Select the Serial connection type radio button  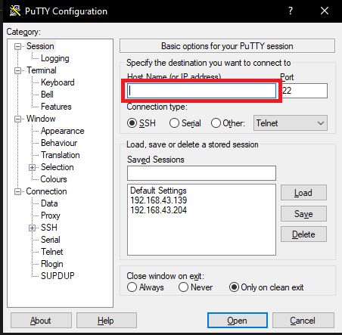coord(174,123)
